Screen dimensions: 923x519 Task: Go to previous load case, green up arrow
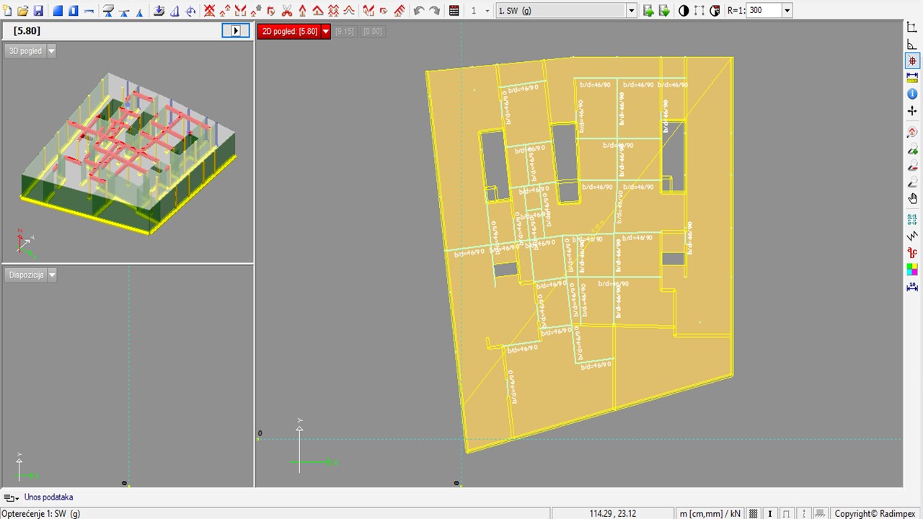click(x=648, y=11)
